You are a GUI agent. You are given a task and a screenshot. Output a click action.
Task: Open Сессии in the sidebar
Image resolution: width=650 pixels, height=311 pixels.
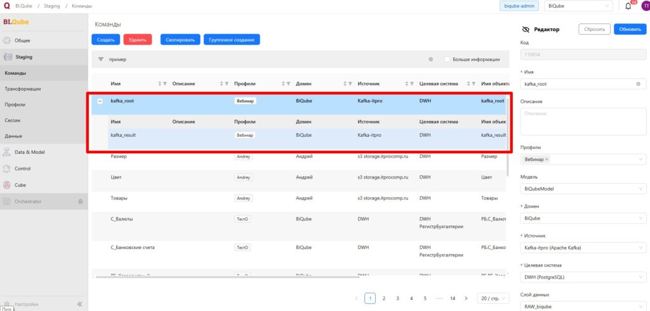44,120
